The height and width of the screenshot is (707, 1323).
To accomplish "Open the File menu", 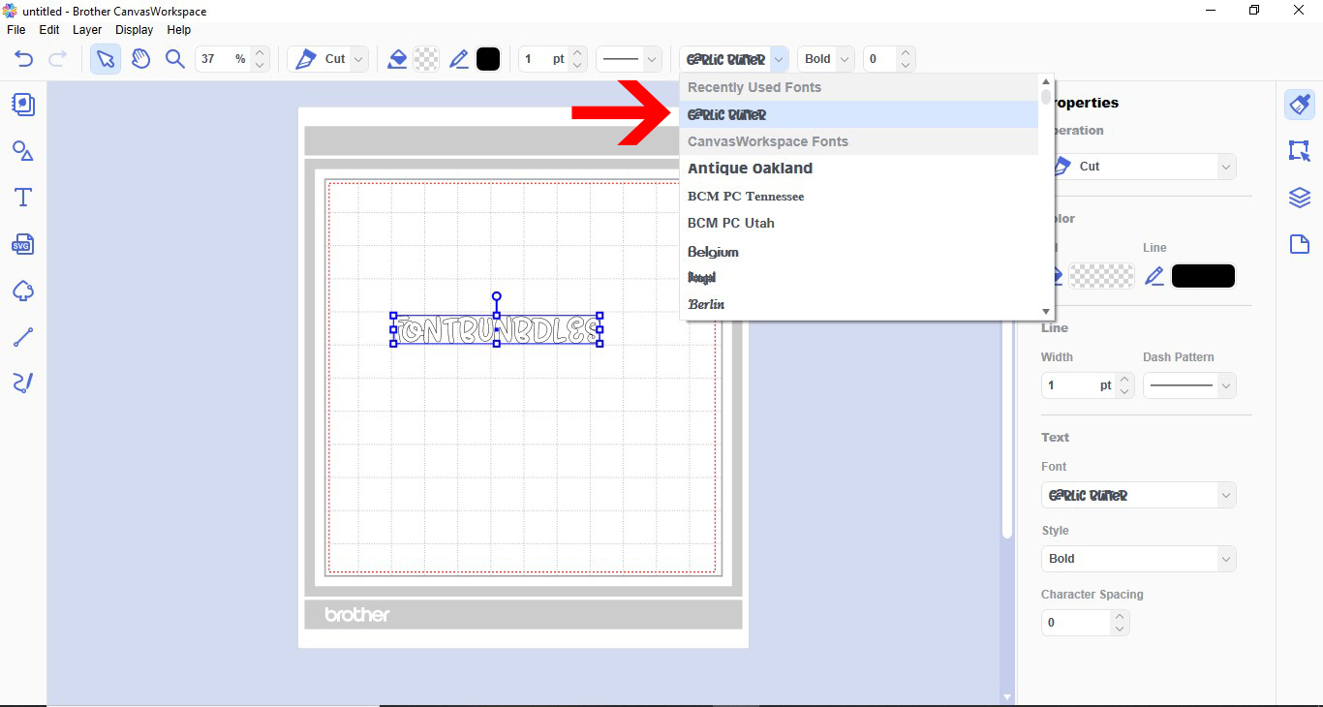I will [x=15, y=30].
